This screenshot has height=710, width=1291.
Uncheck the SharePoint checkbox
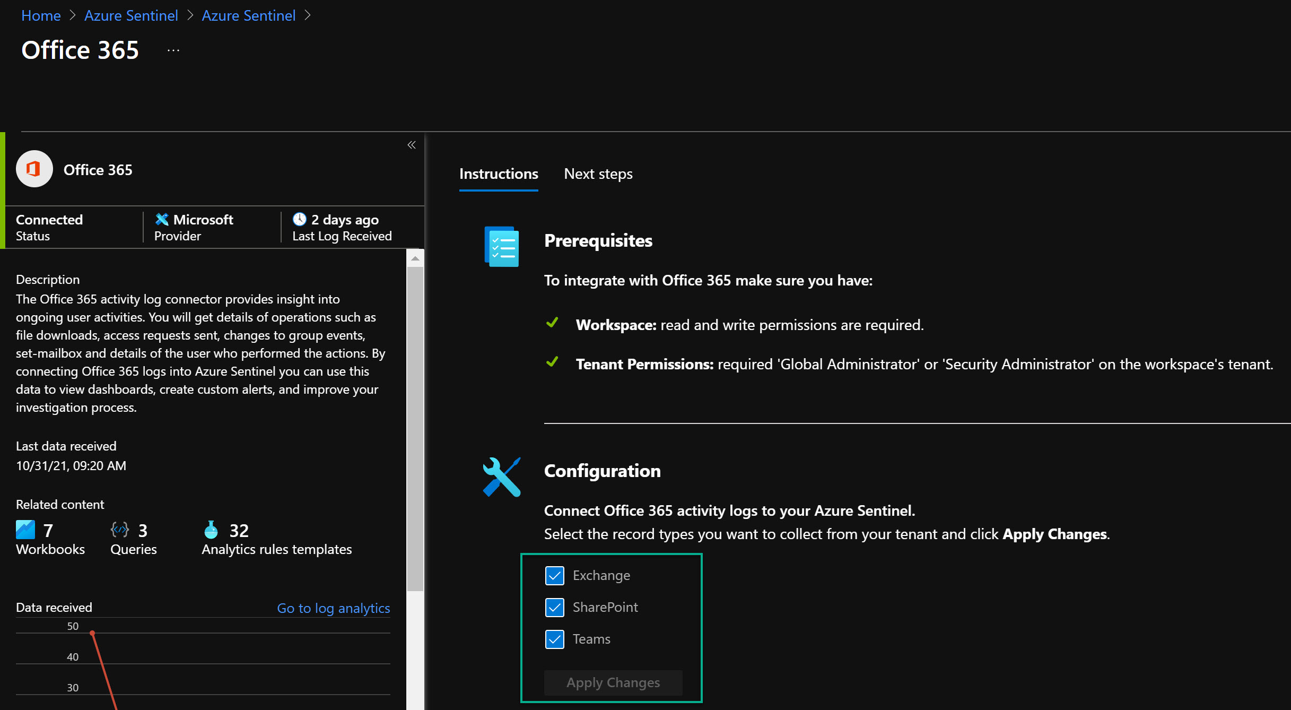555,608
